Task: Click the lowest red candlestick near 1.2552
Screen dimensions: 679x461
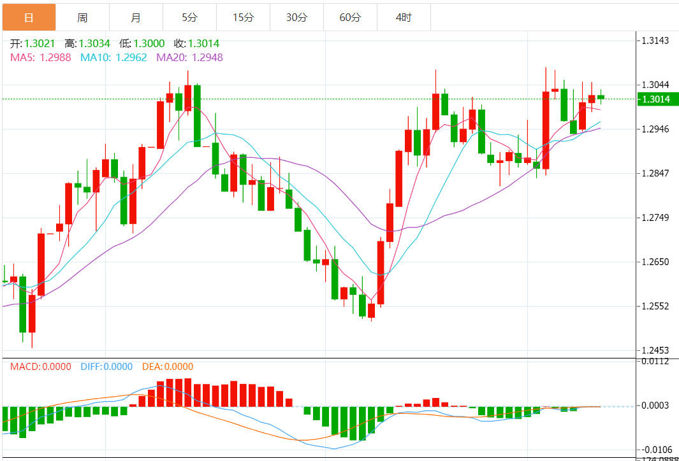Action: 371,311
